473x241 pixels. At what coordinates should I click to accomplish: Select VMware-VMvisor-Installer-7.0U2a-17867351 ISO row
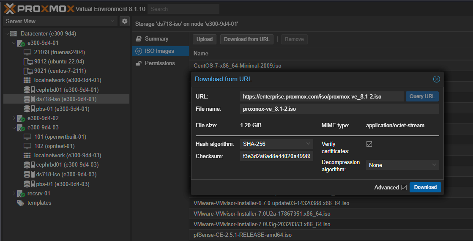point(331,214)
